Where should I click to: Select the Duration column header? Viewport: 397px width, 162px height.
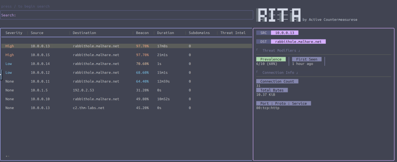(166, 33)
